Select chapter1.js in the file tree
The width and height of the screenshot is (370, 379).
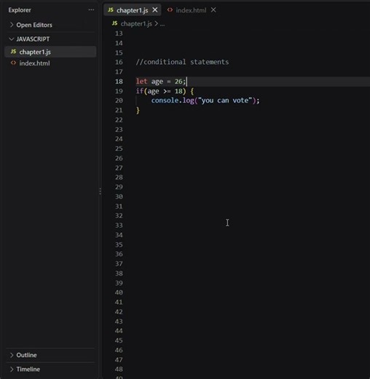[x=50, y=52]
